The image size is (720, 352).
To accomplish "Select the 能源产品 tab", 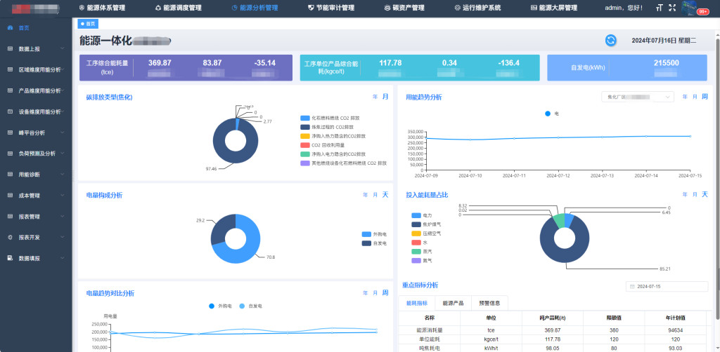I will 453,303.
